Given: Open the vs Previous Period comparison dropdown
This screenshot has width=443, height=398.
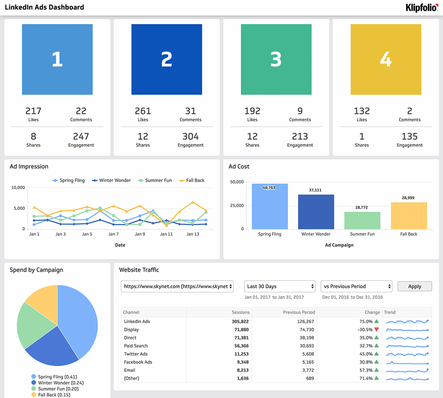Looking at the screenshot, I should click(356, 286).
